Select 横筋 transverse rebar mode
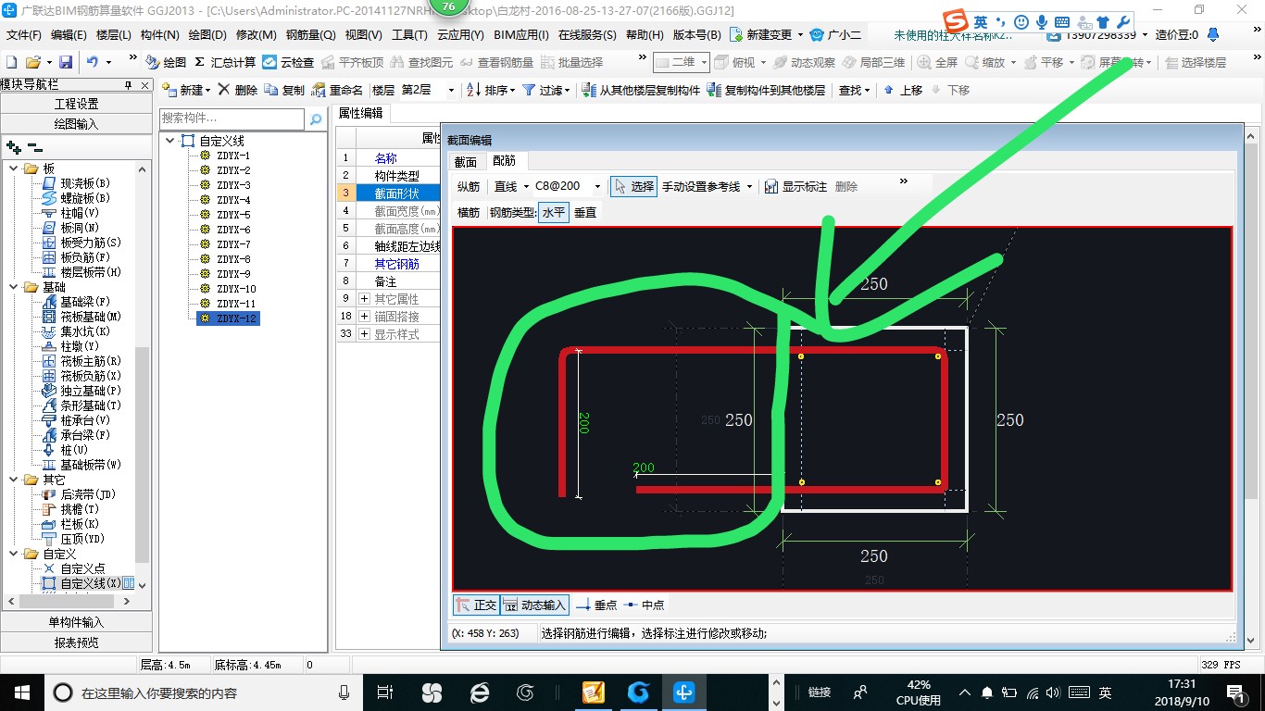Screen dimensions: 1265x711 click(x=469, y=212)
